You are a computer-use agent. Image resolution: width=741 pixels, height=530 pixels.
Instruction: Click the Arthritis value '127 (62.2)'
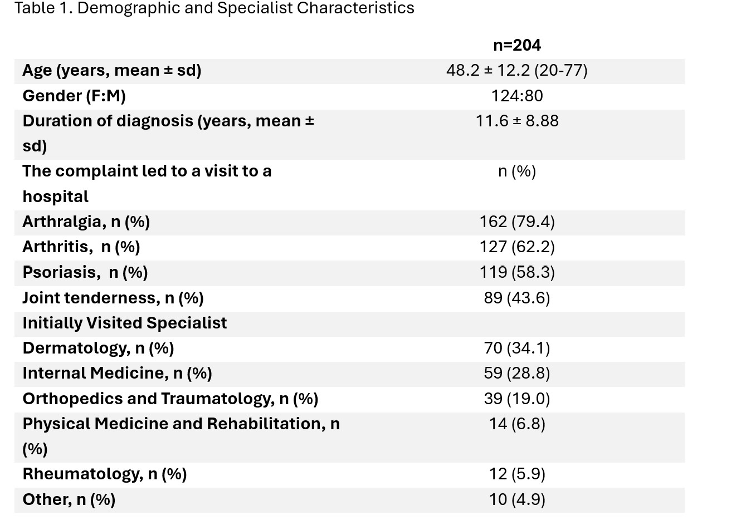[516, 247]
